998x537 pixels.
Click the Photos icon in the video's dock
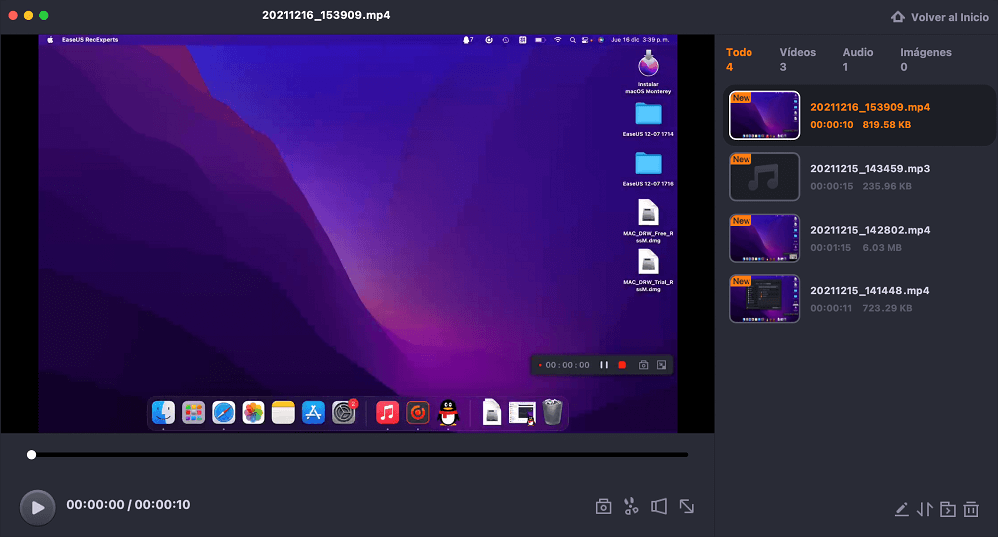pyautogui.click(x=253, y=413)
